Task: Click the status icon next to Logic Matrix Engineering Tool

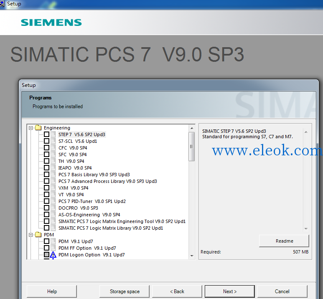Action: coord(53,221)
